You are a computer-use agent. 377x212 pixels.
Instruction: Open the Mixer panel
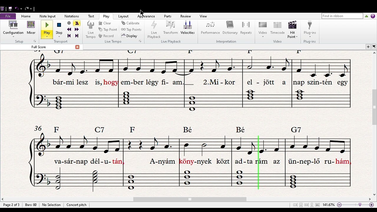click(31, 28)
